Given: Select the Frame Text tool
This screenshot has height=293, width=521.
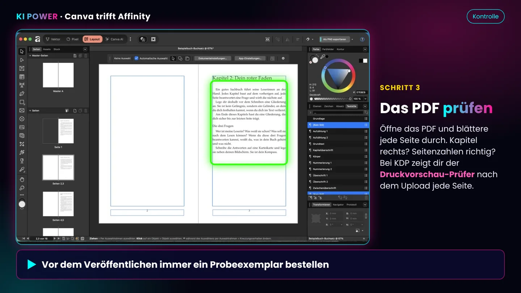Looking at the screenshot, I should pyautogui.click(x=22, y=68).
